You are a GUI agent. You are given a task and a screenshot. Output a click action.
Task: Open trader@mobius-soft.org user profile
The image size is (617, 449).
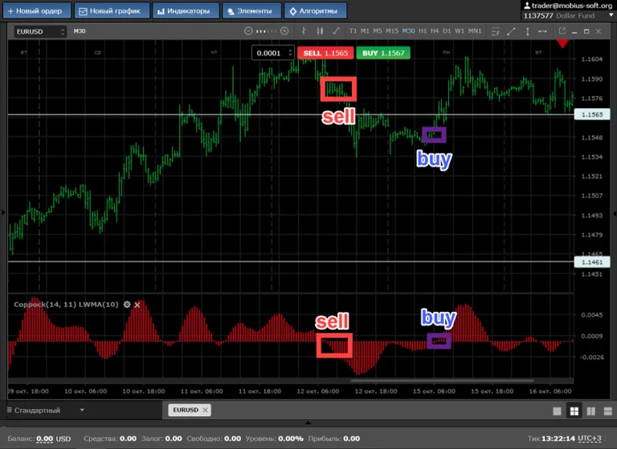[568, 6]
